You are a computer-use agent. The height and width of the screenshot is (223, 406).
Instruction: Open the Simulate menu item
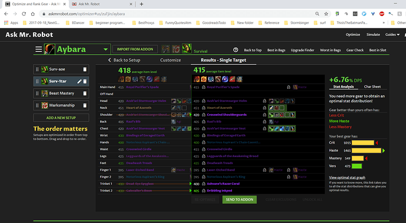click(x=373, y=35)
